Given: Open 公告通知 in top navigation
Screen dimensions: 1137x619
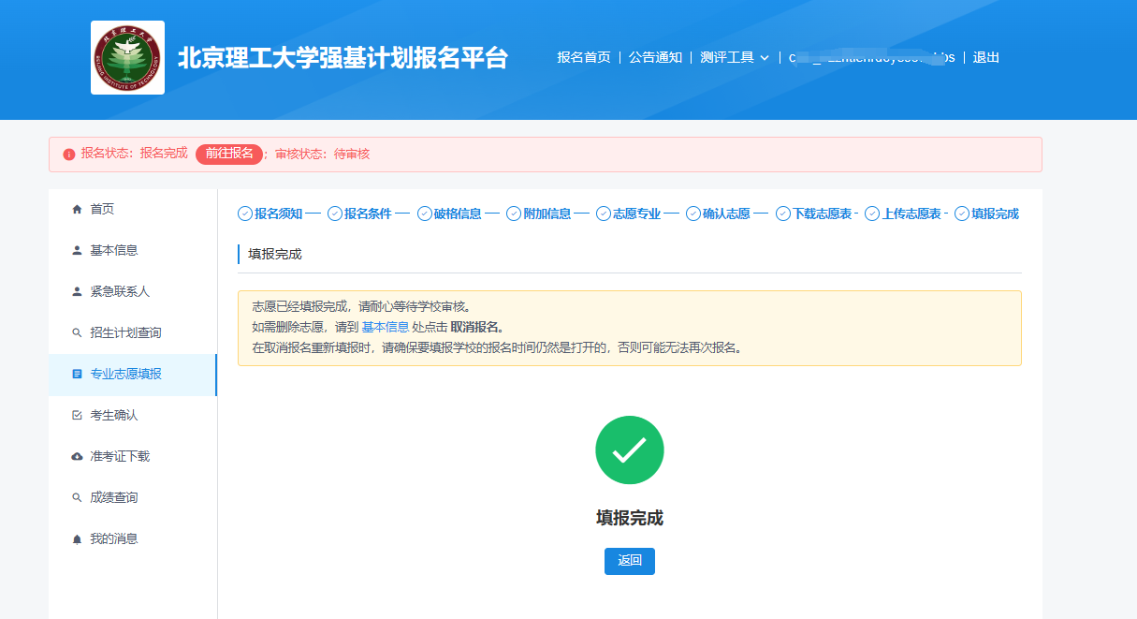Looking at the screenshot, I should 655,57.
